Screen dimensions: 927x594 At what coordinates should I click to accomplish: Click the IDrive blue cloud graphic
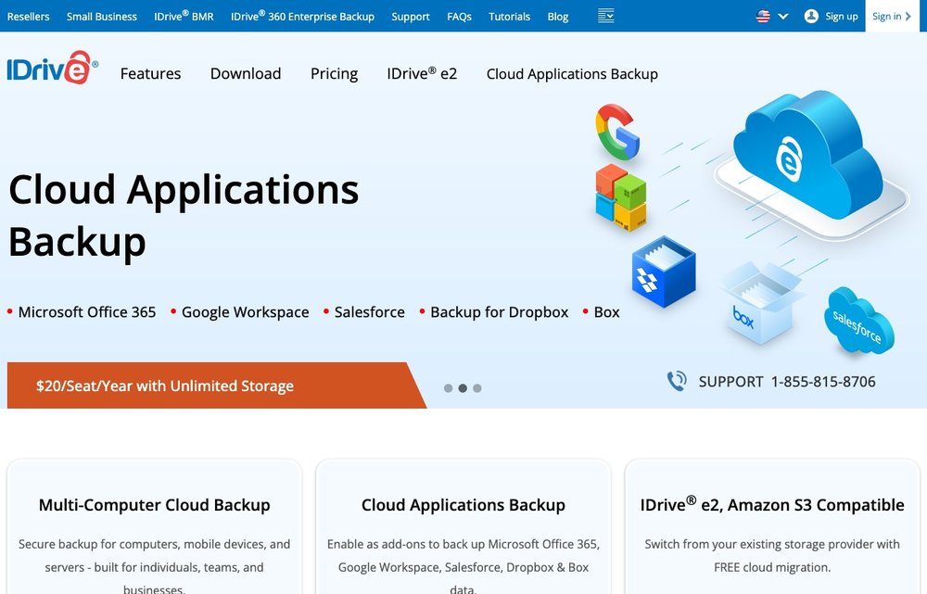point(807,155)
